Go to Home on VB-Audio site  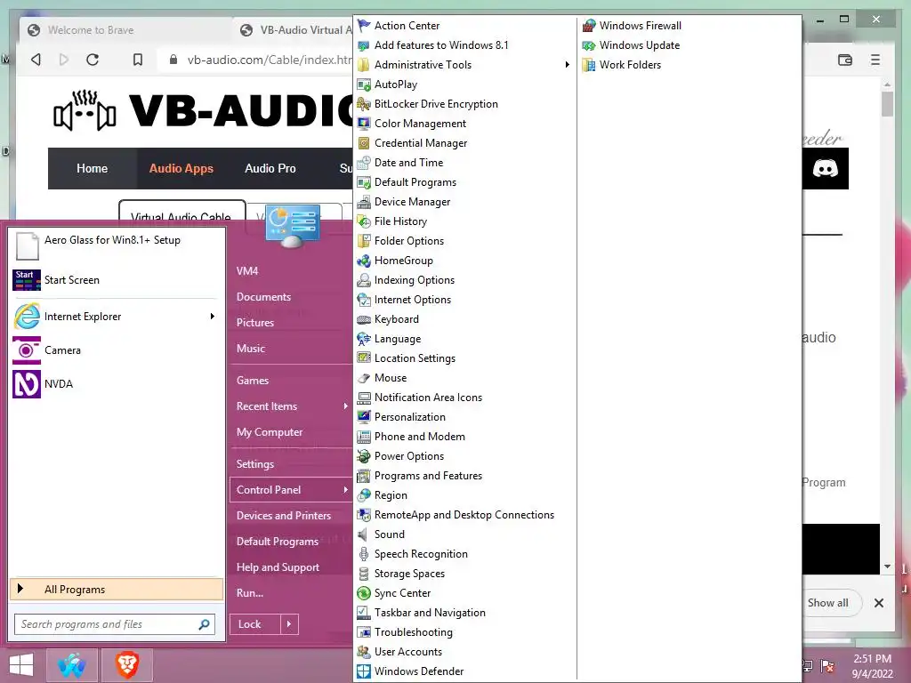point(93,168)
